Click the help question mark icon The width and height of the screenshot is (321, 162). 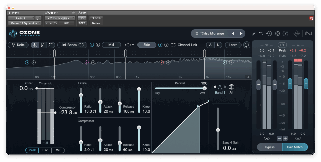[285, 33]
